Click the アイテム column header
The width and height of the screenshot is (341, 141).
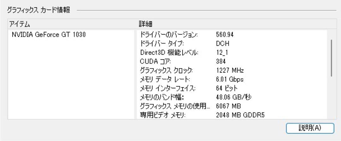coord(19,24)
